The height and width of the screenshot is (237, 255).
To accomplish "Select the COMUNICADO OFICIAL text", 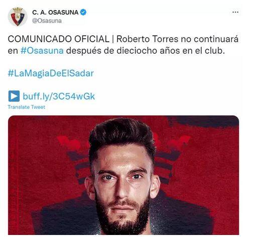I will pos(59,39).
